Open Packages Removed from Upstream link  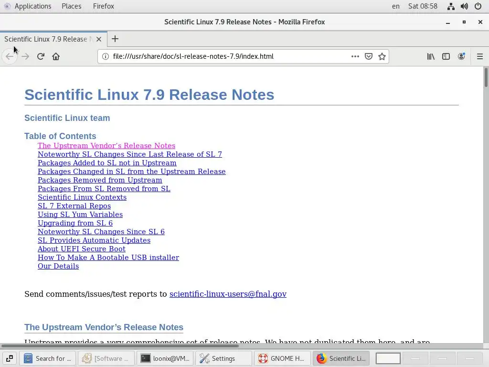pyautogui.click(x=100, y=180)
